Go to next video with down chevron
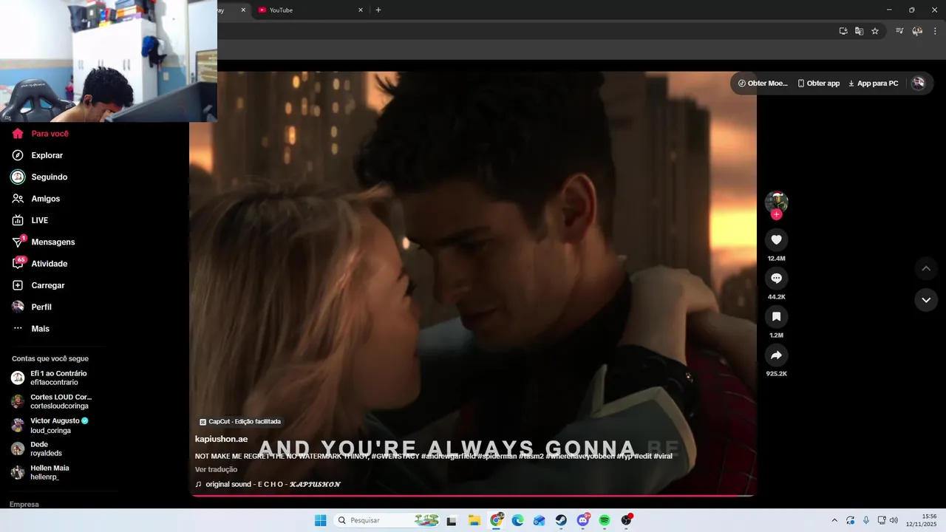 [x=926, y=300]
